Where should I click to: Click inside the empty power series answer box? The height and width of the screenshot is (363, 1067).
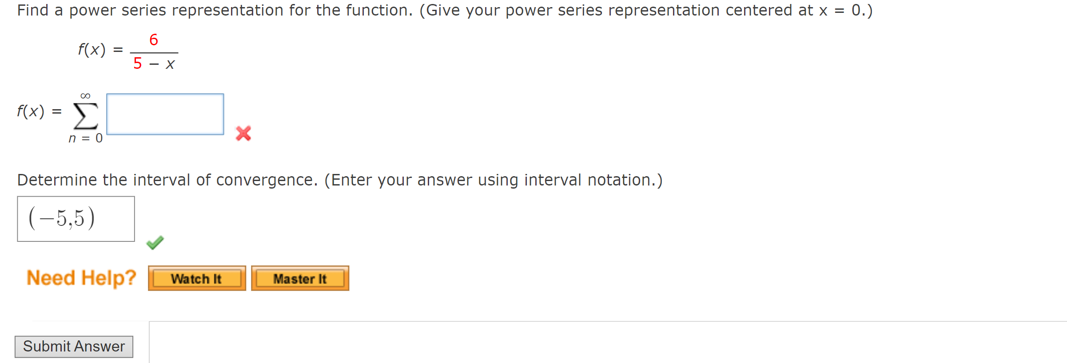tap(165, 114)
